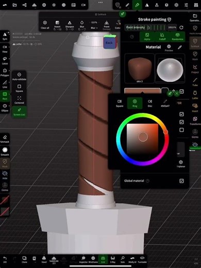Select the Mask tool in left toolbar

point(5,163)
